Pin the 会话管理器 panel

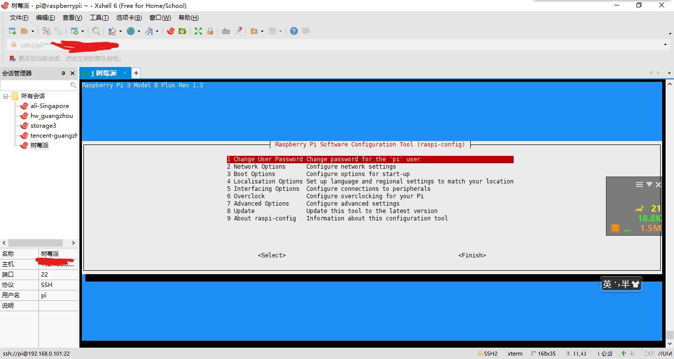pyautogui.click(x=63, y=73)
